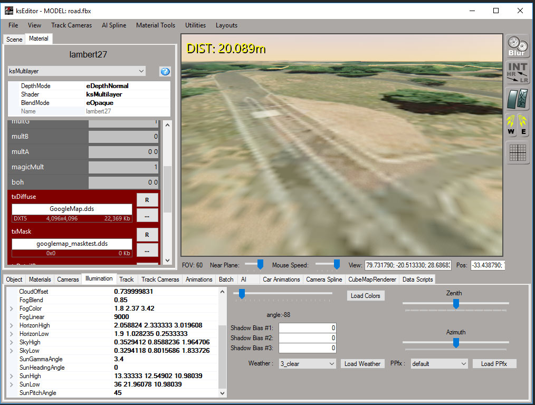Select the SunPitchAngle property row
The height and width of the screenshot is (405, 535).
[x=112, y=393]
